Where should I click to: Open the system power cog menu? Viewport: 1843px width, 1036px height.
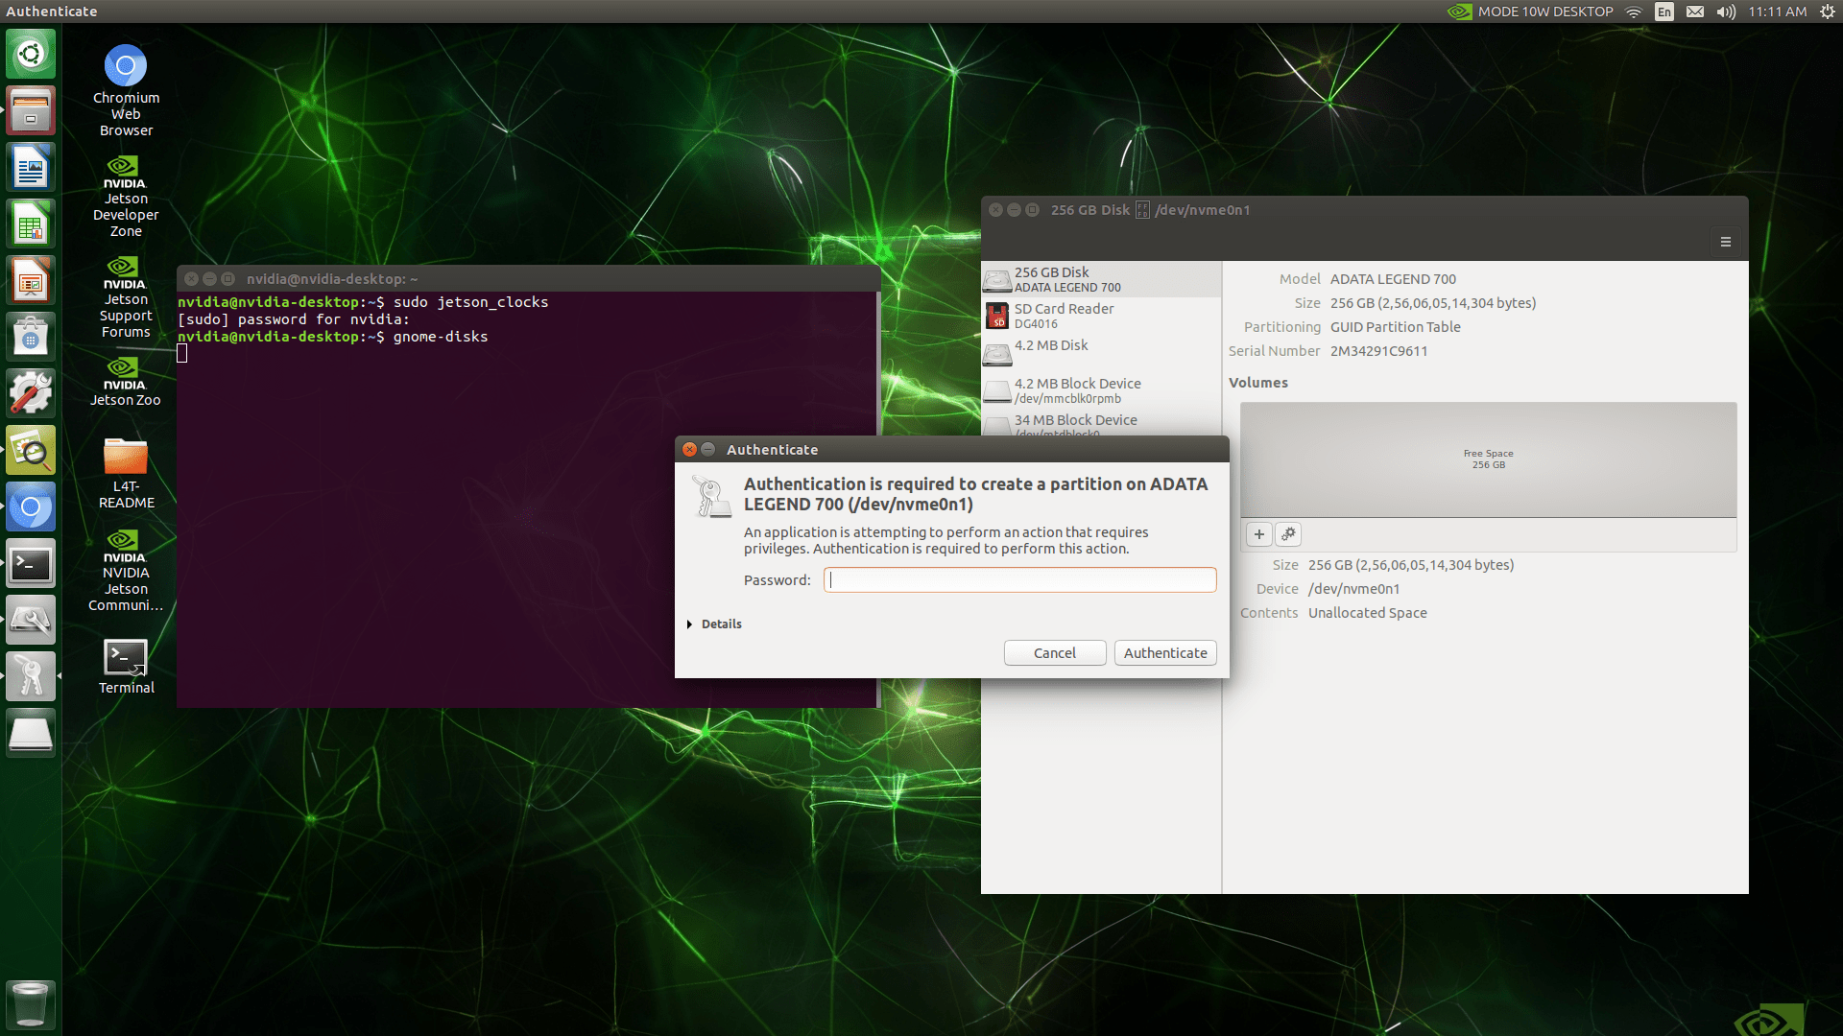click(1827, 12)
